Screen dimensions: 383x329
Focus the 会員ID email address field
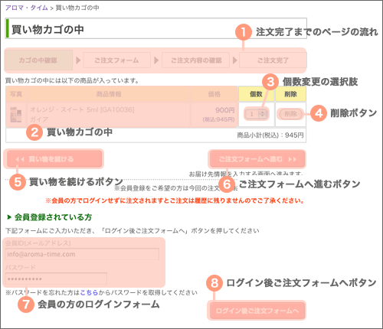pyautogui.click(x=82, y=254)
